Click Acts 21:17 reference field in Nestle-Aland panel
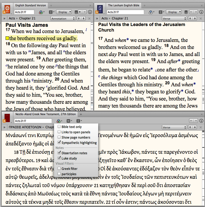The image size is (205, 207). [33, 121]
